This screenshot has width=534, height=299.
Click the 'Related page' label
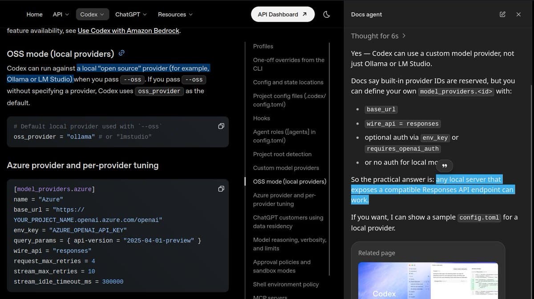click(x=376, y=253)
